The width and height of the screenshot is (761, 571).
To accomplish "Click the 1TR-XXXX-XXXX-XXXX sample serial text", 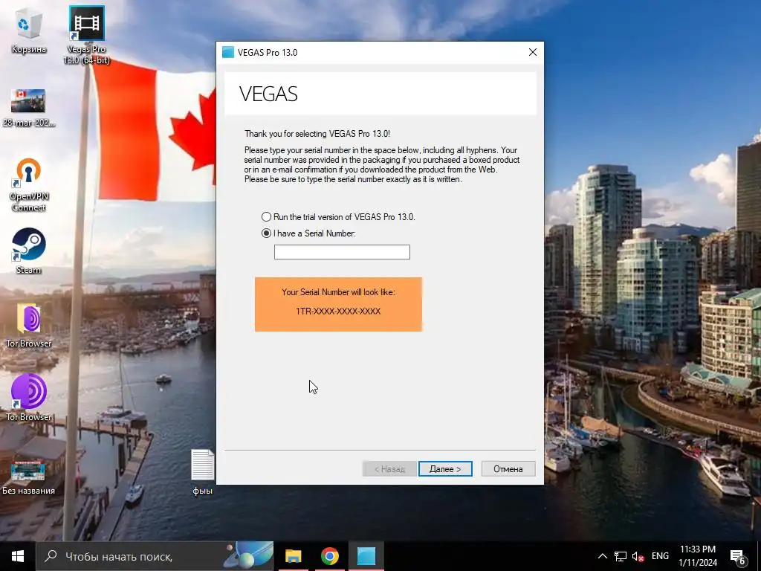I will [x=338, y=312].
